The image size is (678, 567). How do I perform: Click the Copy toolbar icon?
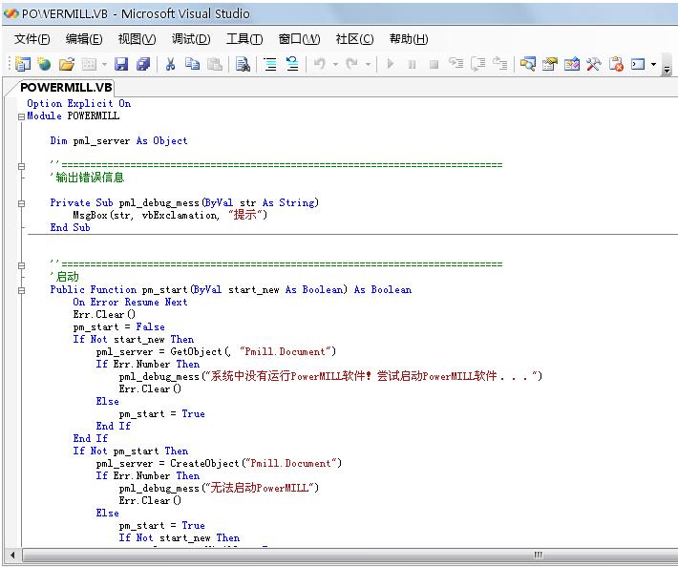point(192,64)
